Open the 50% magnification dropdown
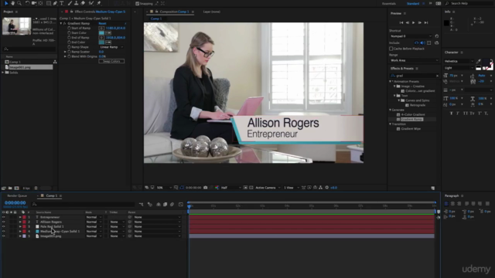495x278 pixels. (164, 188)
